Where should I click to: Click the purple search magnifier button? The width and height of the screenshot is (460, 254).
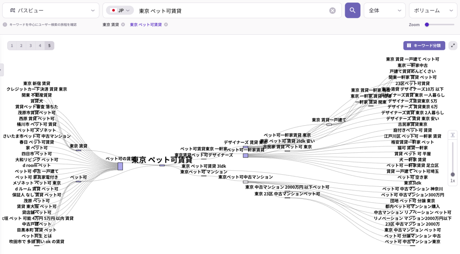point(352,10)
